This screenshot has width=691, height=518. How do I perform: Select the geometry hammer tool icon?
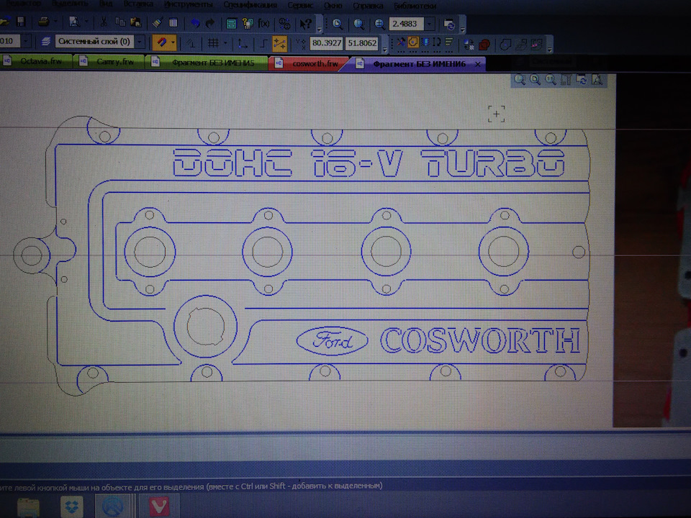click(x=401, y=42)
